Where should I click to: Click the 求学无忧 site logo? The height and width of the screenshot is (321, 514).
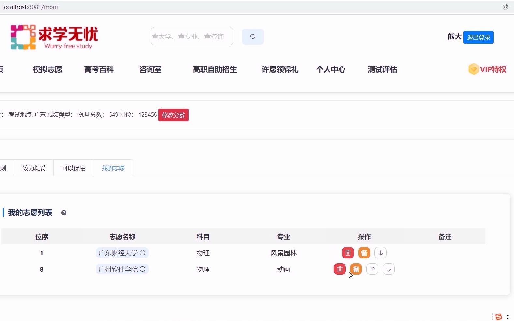[x=54, y=37]
